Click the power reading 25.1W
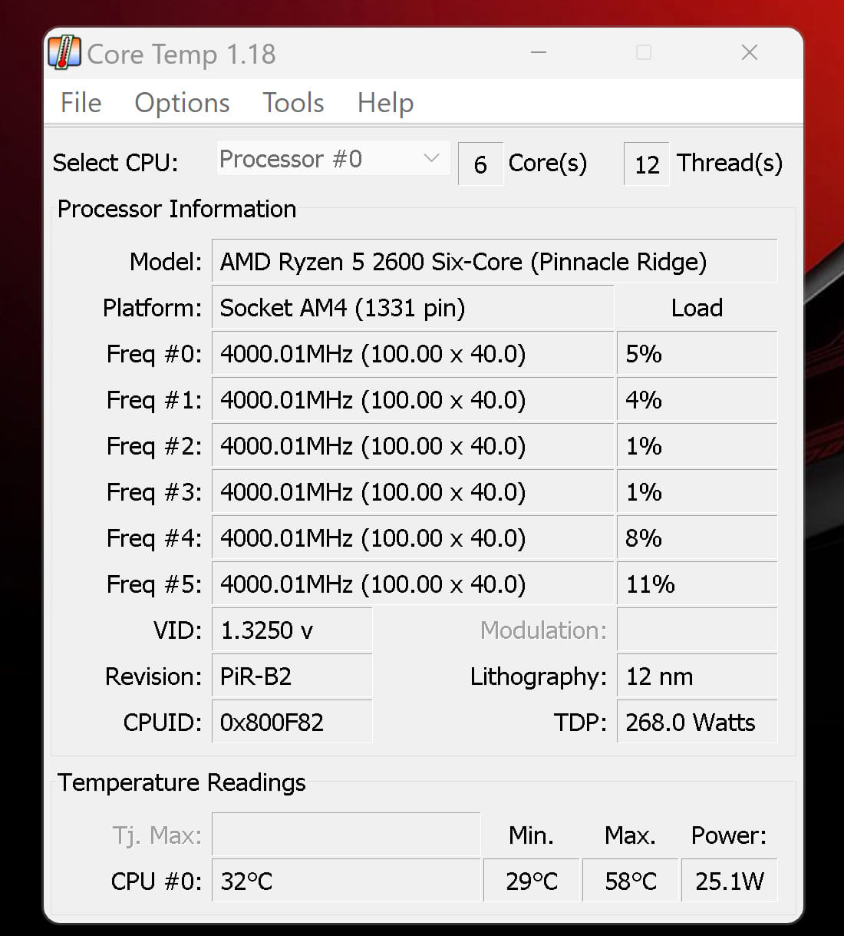 click(730, 880)
